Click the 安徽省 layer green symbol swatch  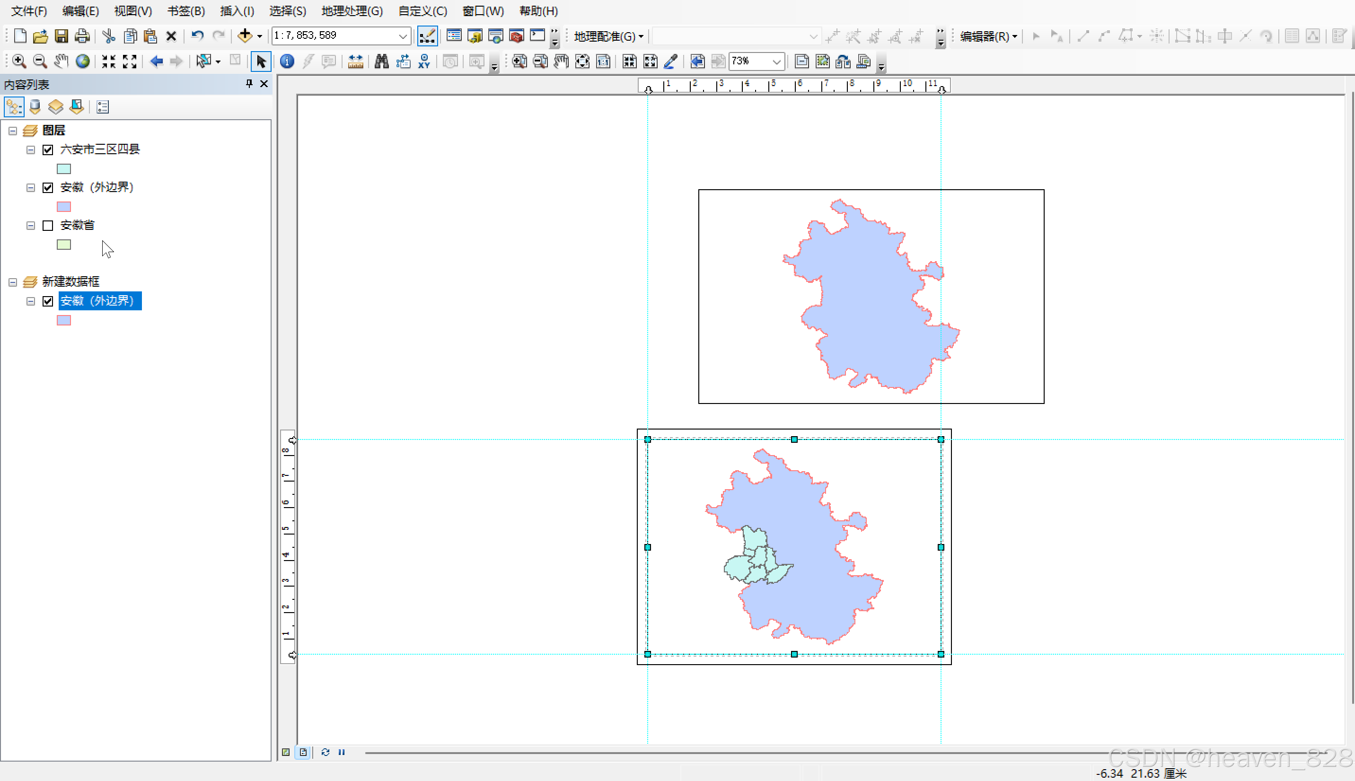(64, 245)
